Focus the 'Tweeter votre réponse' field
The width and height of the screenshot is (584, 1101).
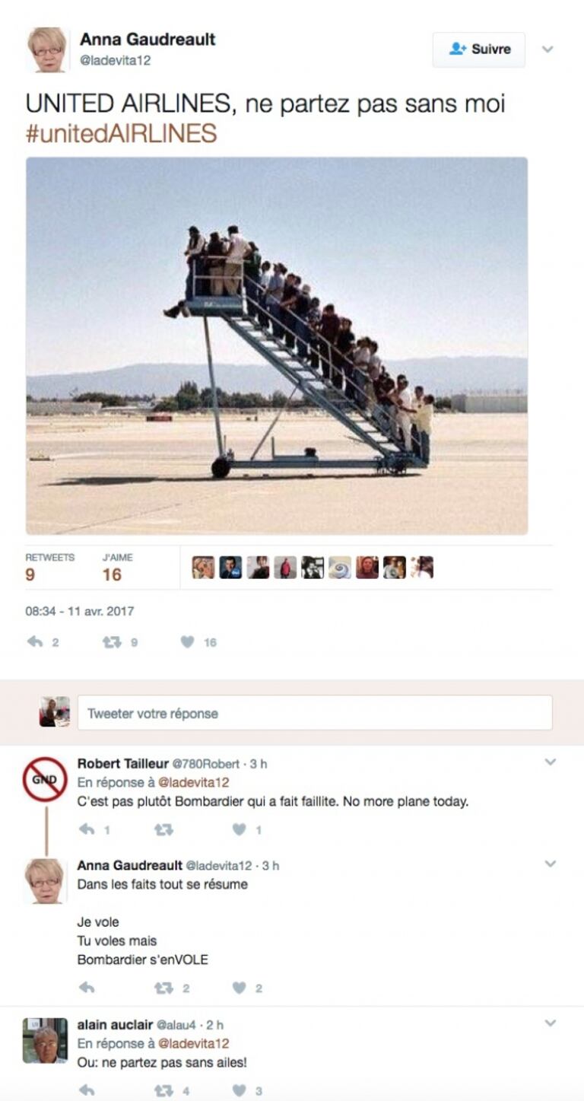[x=315, y=713]
